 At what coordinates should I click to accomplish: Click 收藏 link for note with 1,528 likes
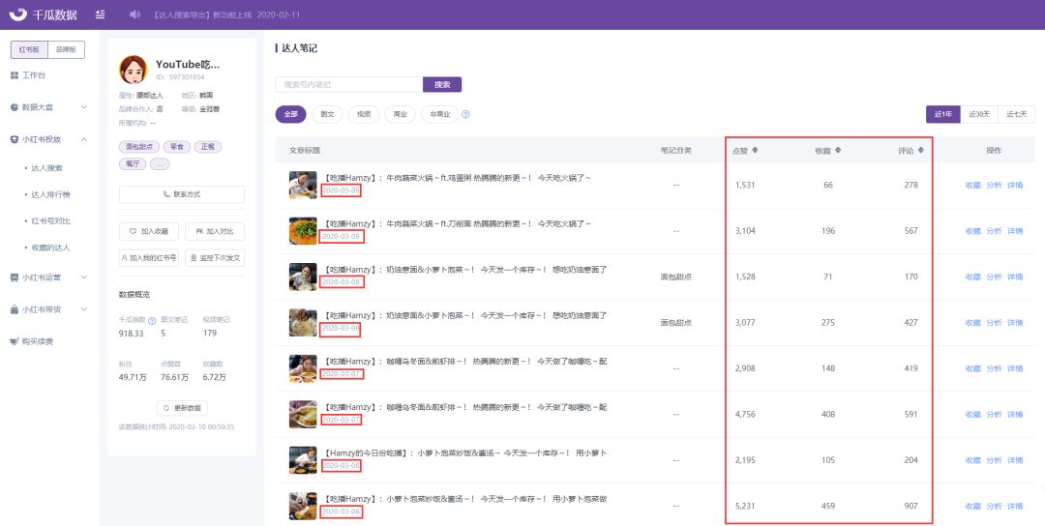coord(973,277)
